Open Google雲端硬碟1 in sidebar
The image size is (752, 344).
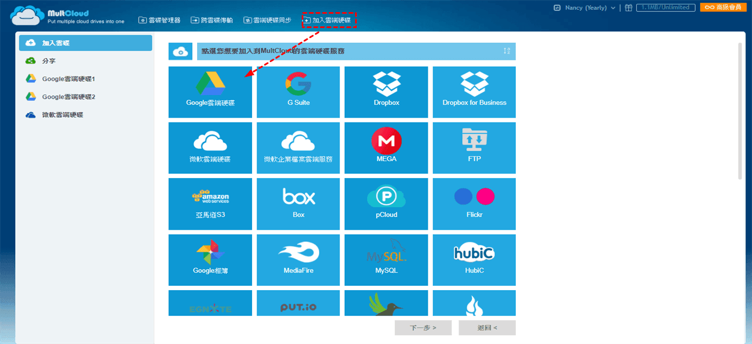pos(85,79)
